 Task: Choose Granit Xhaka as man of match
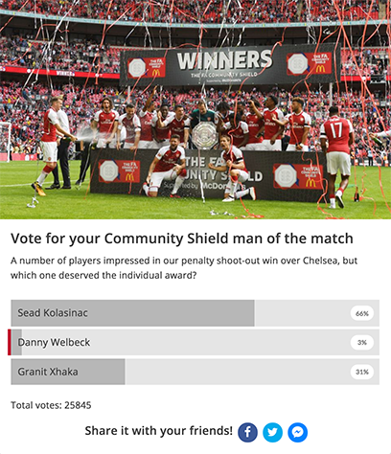tap(195, 372)
